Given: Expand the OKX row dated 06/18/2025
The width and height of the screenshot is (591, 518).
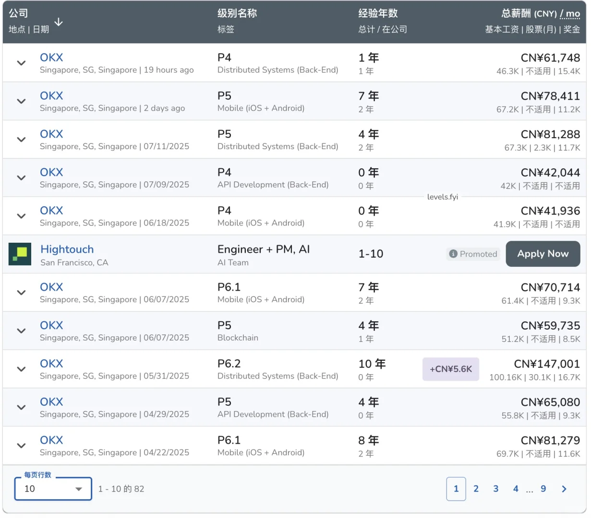Looking at the screenshot, I should coord(21,216).
